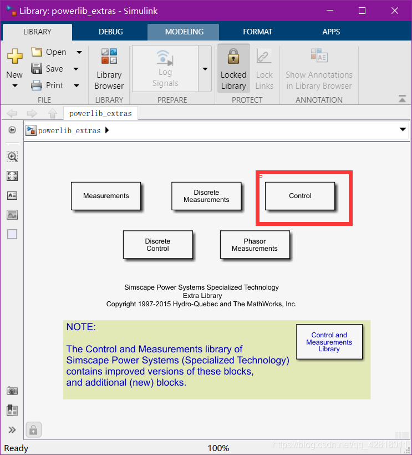Open a file with the Open button
This screenshot has height=455, width=412.
coord(48,52)
